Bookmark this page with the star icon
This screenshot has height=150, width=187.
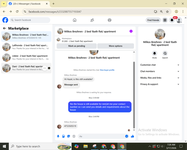(x=167, y=12)
